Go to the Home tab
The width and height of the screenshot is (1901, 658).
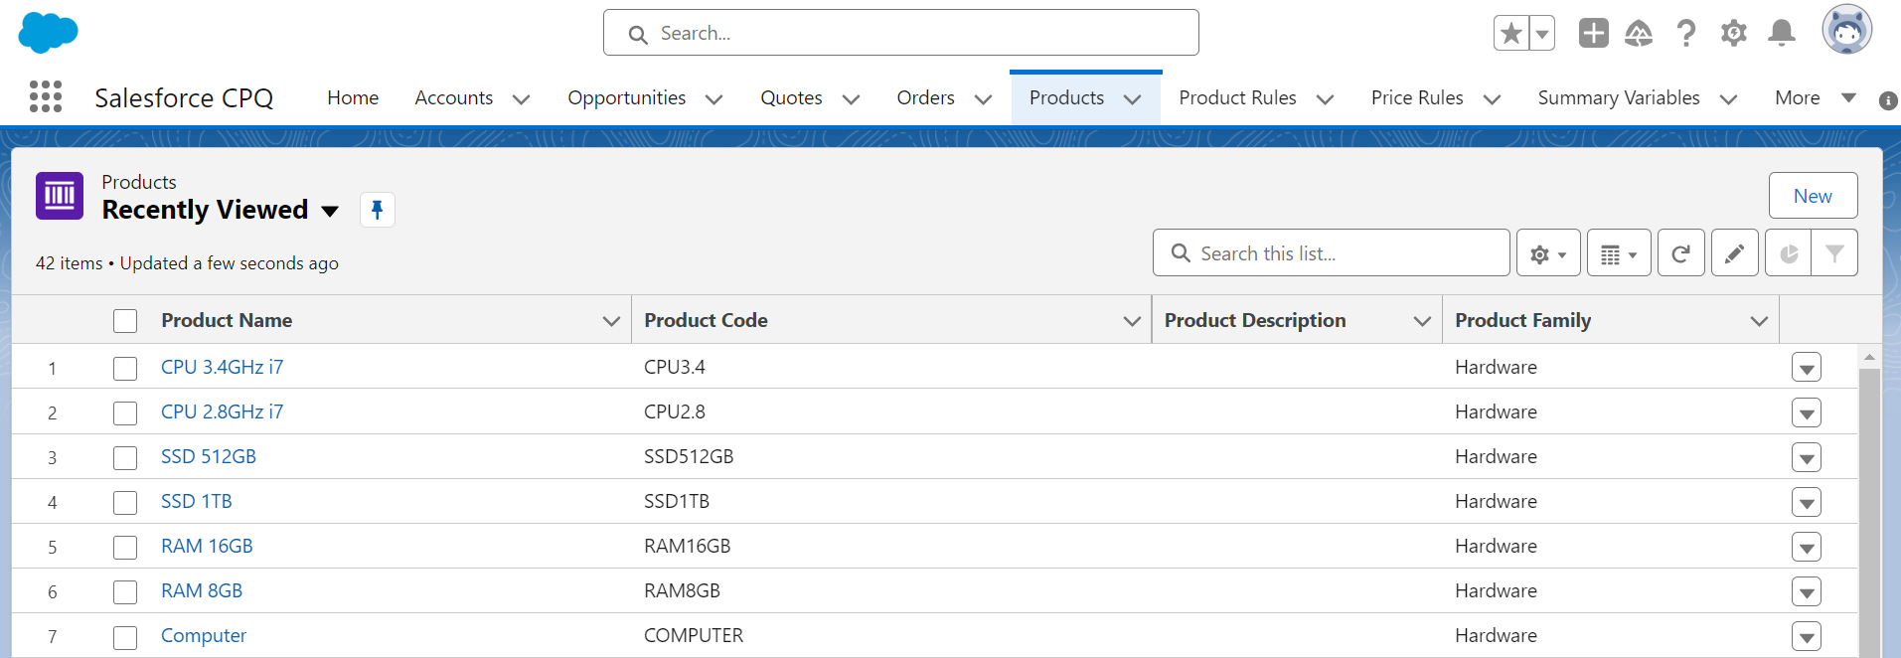pyautogui.click(x=353, y=97)
